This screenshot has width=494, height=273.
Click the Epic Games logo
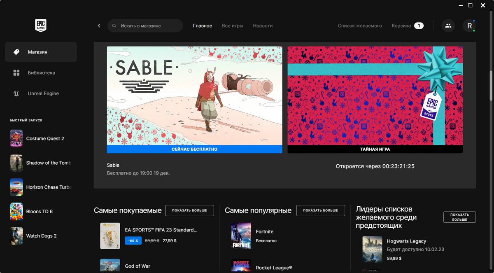[41, 26]
